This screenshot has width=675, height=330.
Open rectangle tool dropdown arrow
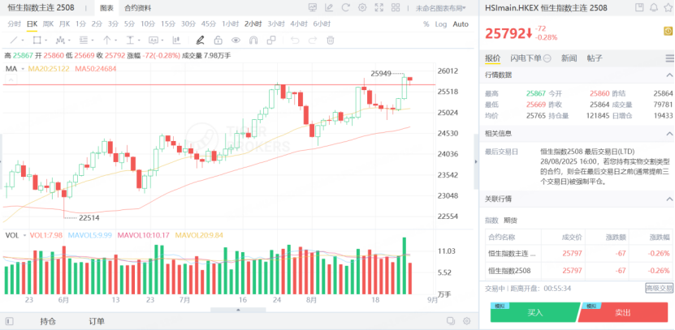45,41
